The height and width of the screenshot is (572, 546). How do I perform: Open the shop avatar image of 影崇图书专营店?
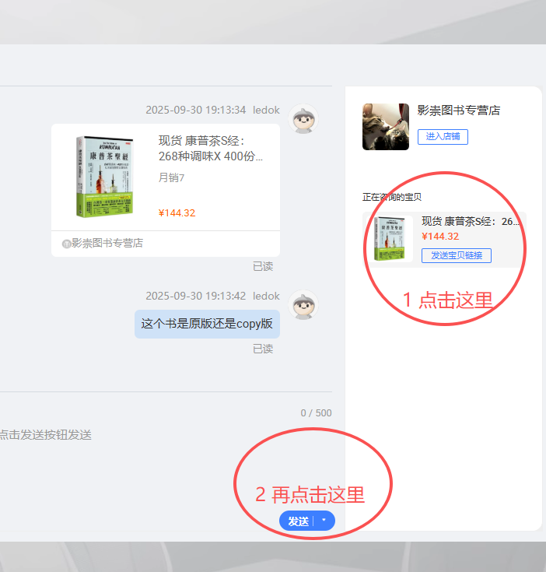click(x=386, y=127)
